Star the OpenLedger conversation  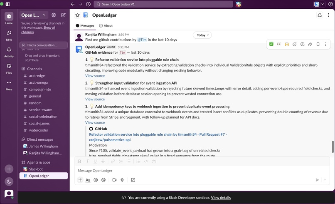pos(78,15)
